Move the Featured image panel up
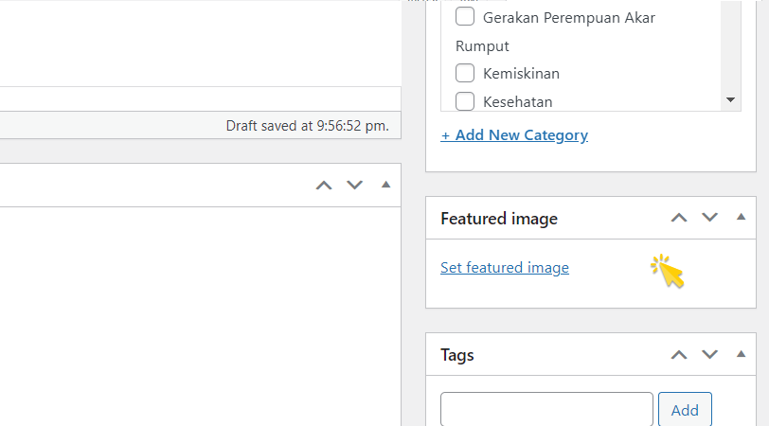 click(679, 218)
